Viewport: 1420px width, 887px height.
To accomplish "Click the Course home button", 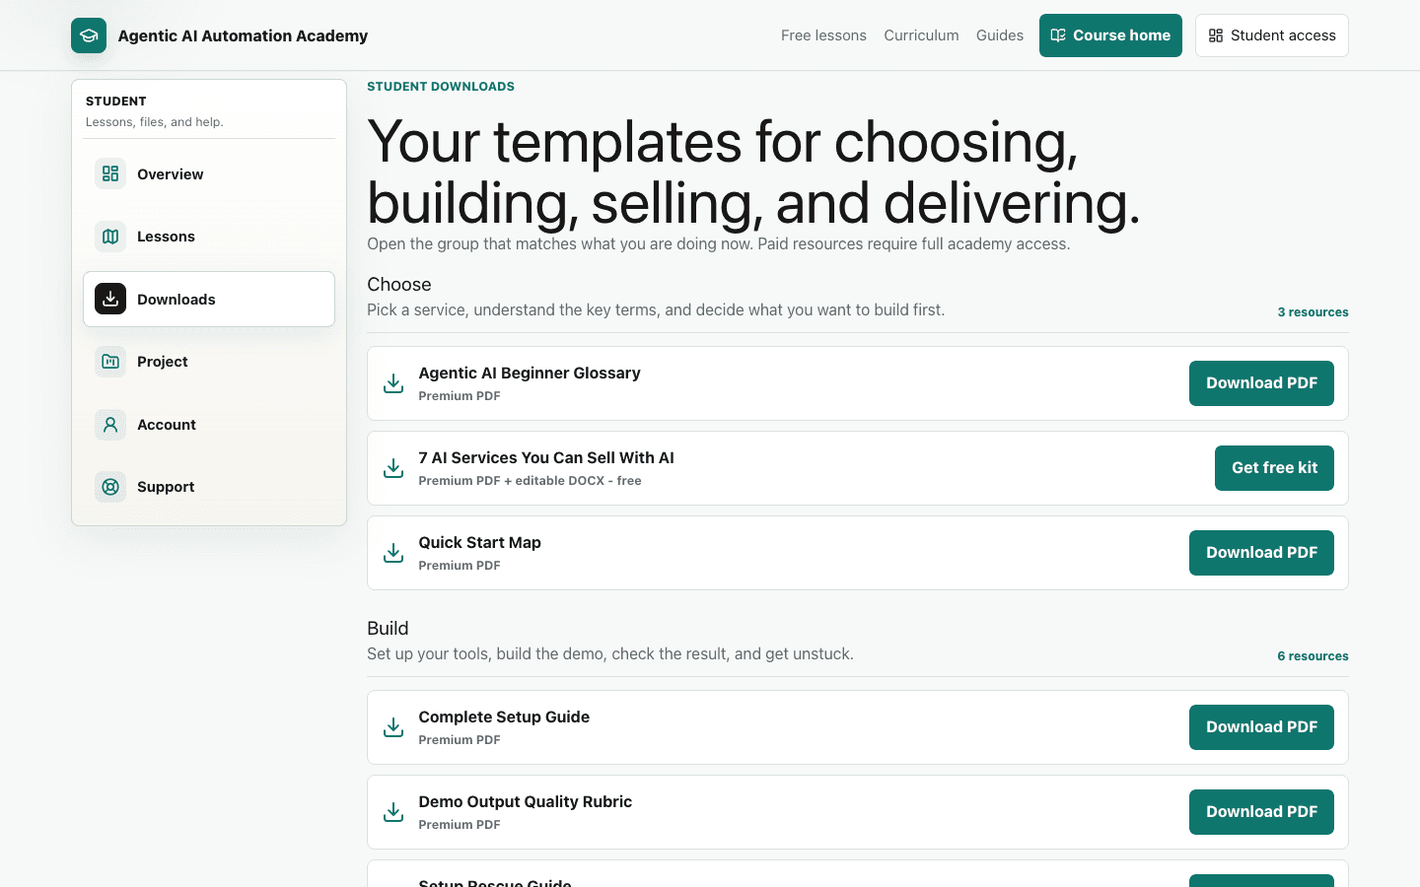I will click(x=1110, y=35).
